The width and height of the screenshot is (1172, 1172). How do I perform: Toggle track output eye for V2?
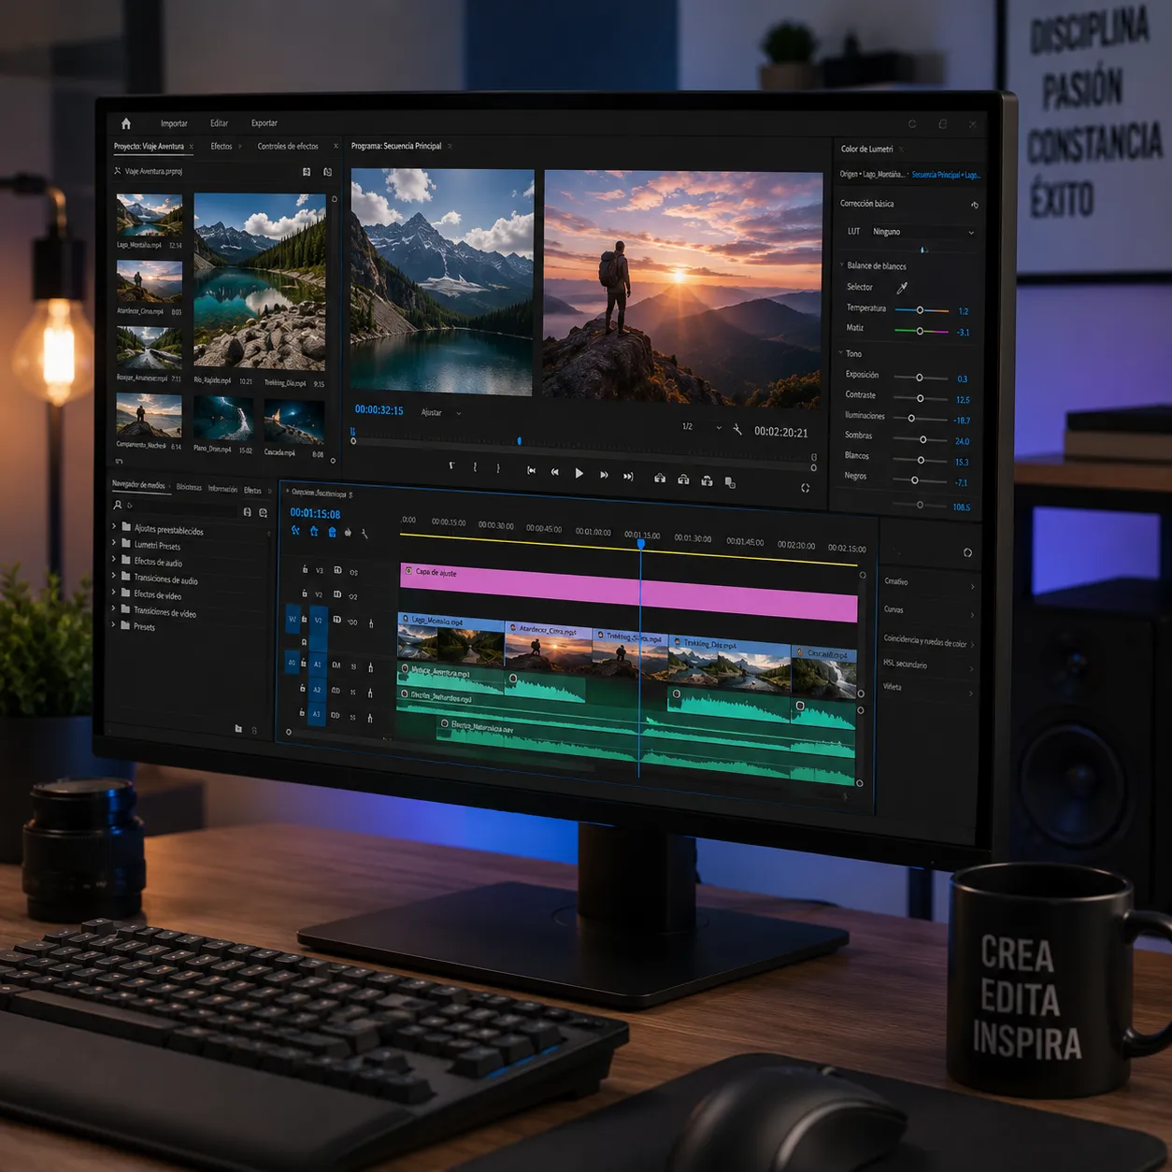pyautogui.click(x=353, y=596)
